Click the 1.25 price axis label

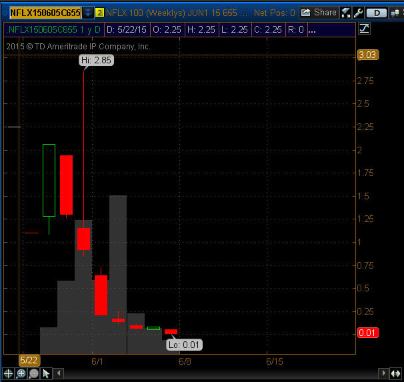365,219
